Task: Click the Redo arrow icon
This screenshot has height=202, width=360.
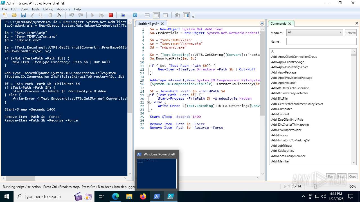Action: [x=80, y=15]
